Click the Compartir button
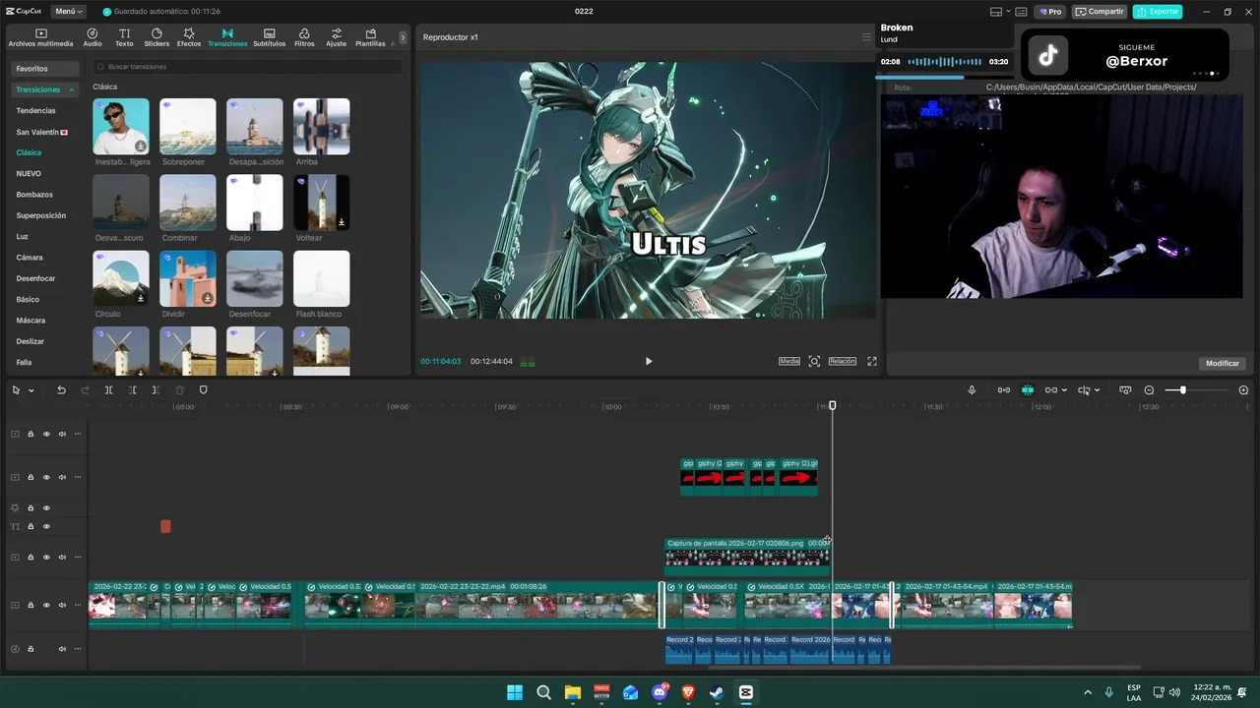 1100,12
